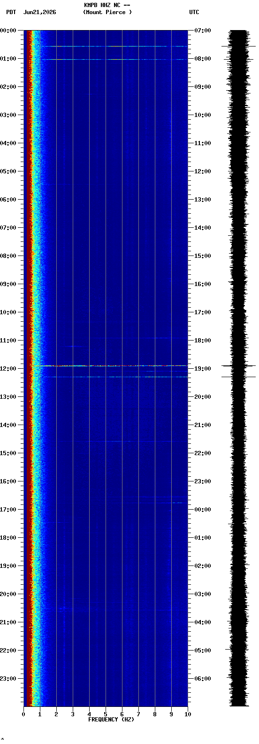Screen dimensions: 259x744
Task: Select the 18:00 PDT time label
Action: tap(8, 538)
